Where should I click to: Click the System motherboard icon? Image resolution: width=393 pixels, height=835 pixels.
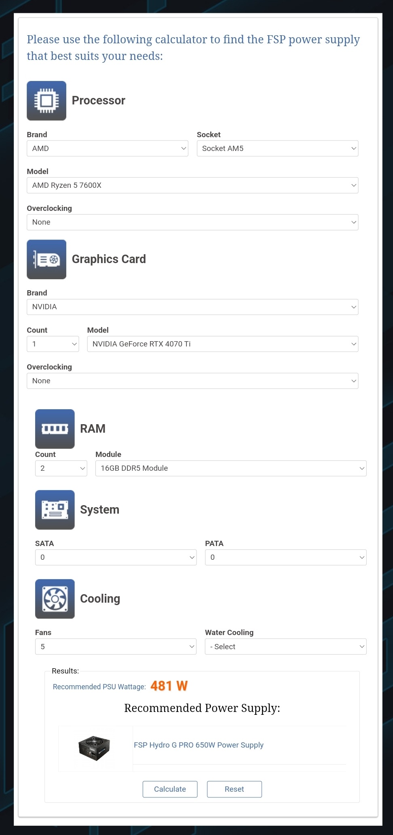pos(55,510)
